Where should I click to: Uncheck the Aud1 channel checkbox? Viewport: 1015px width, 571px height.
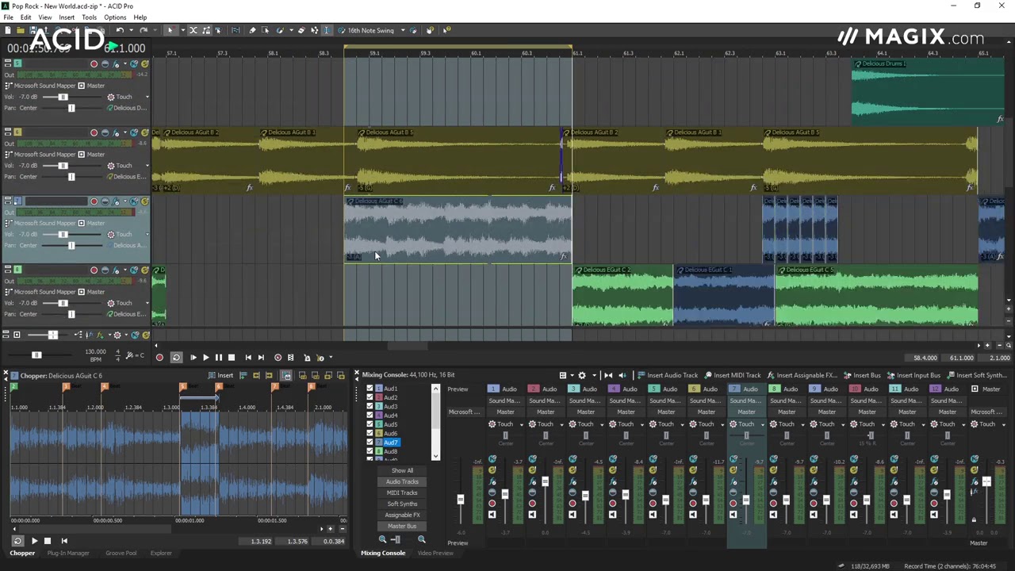(370, 389)
